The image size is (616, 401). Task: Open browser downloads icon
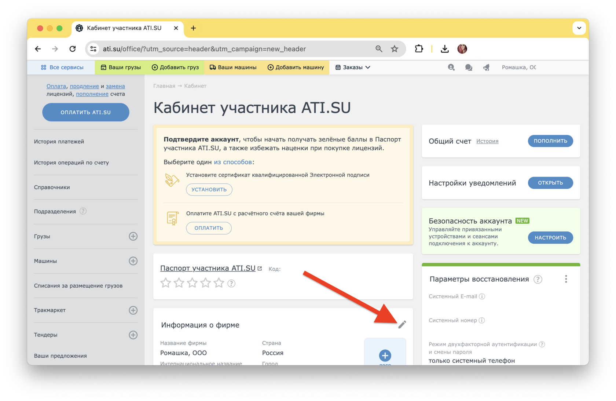pyautogui.click(x=445, y=49)
